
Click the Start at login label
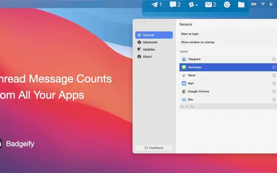190,34
